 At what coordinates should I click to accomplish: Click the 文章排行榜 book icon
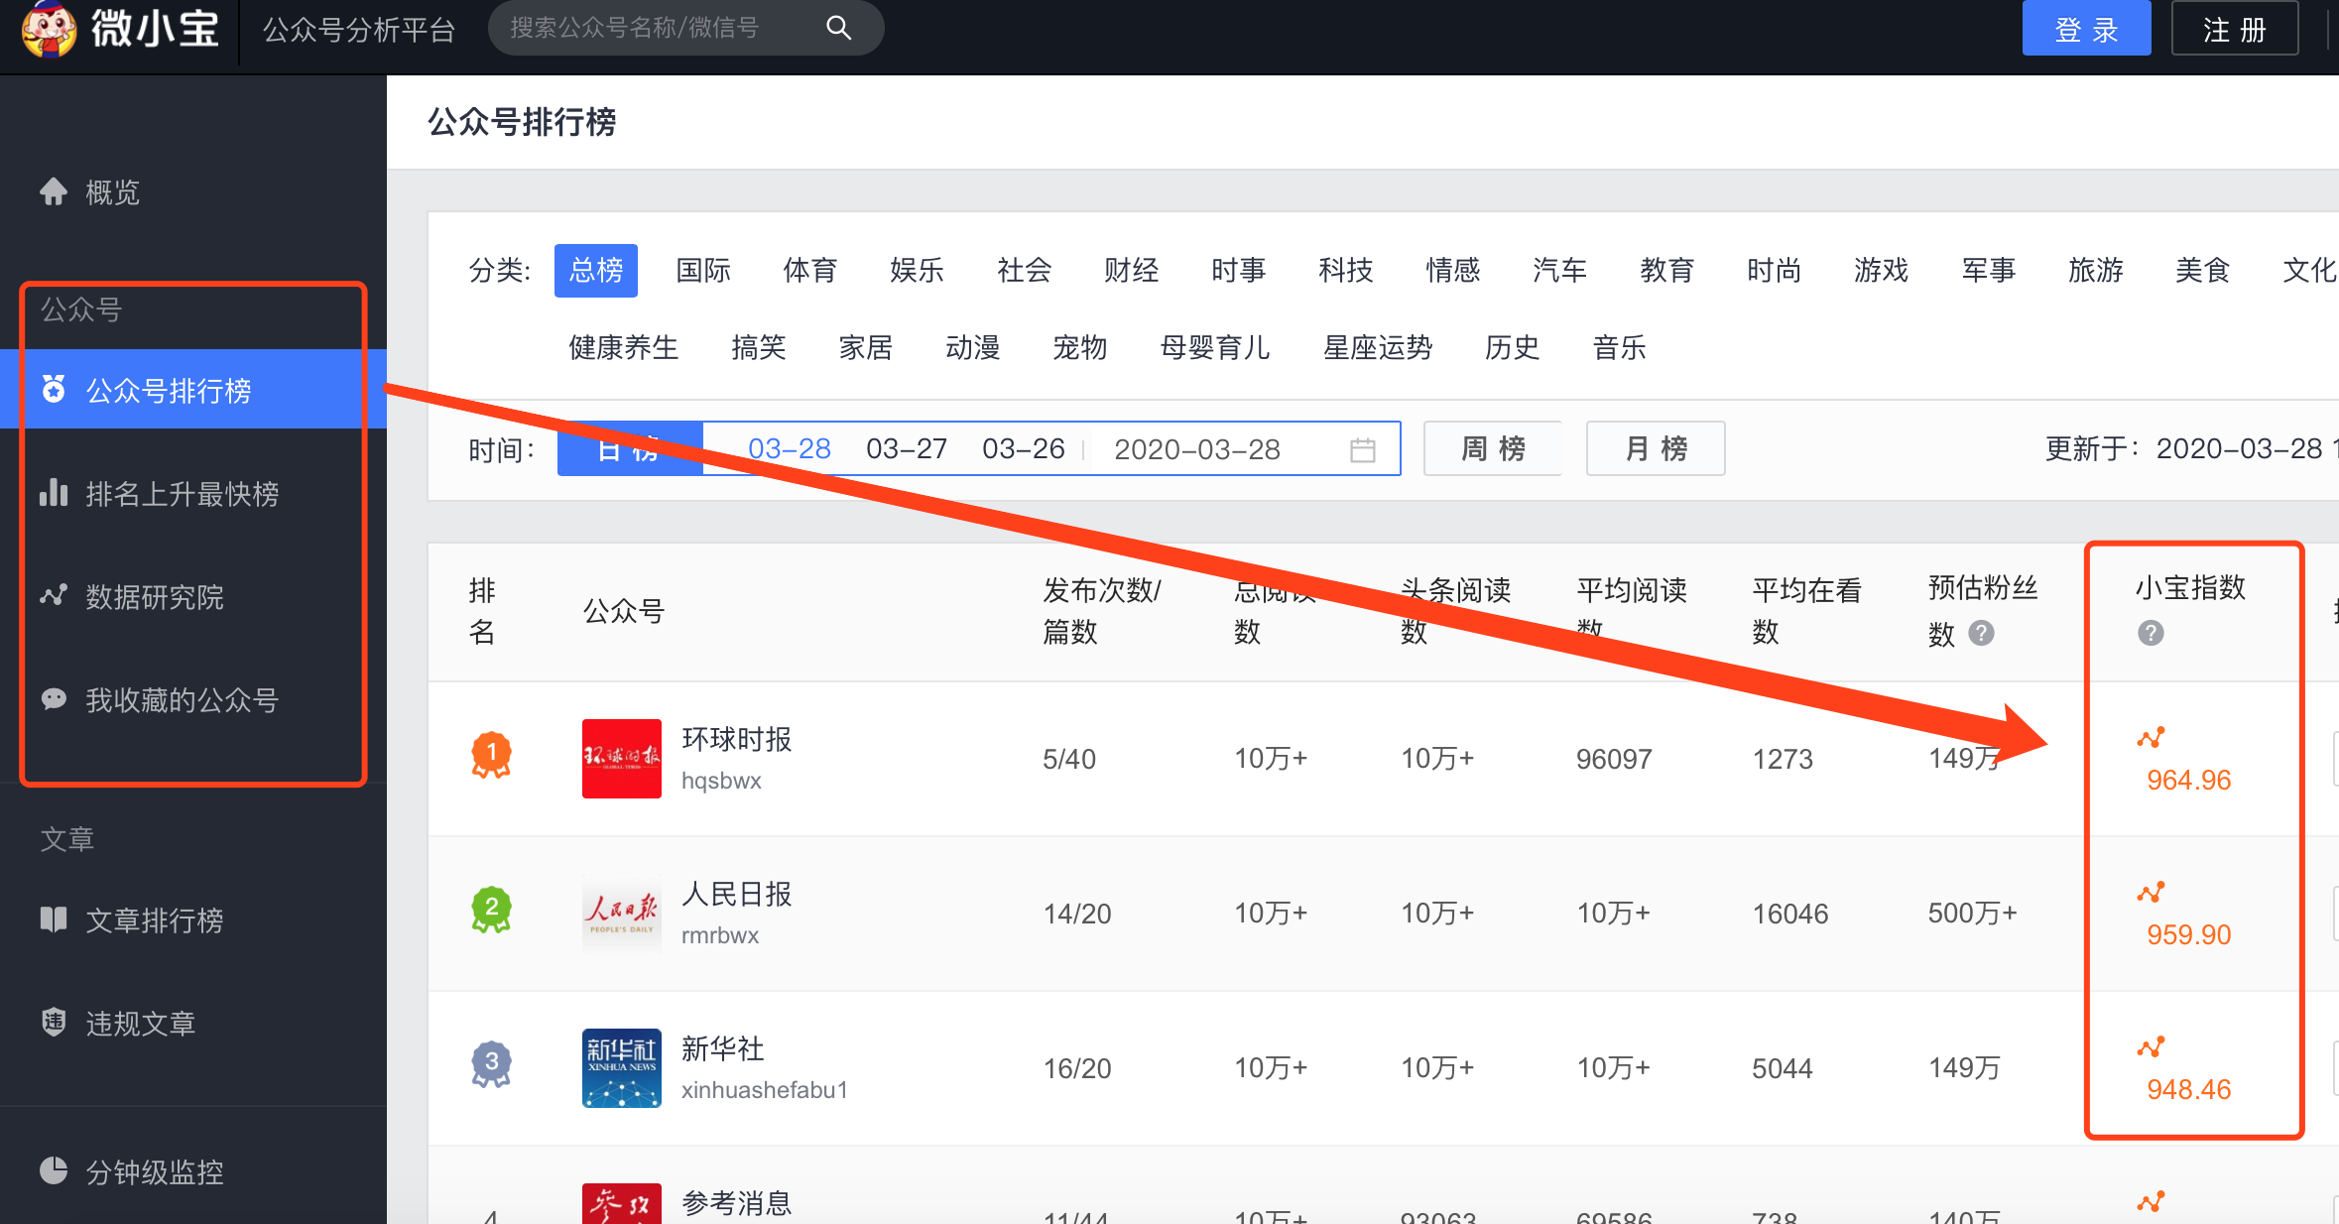tap(54, 919)
